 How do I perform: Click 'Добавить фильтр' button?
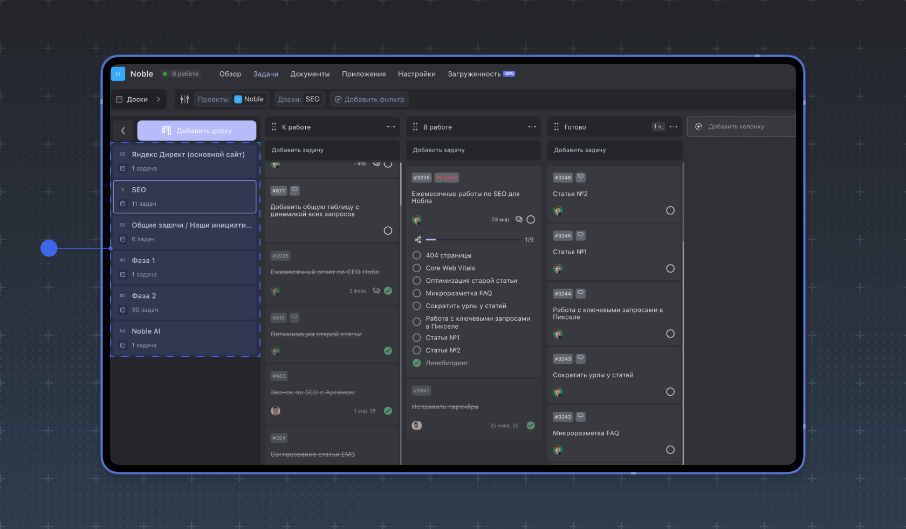point(369,99)
